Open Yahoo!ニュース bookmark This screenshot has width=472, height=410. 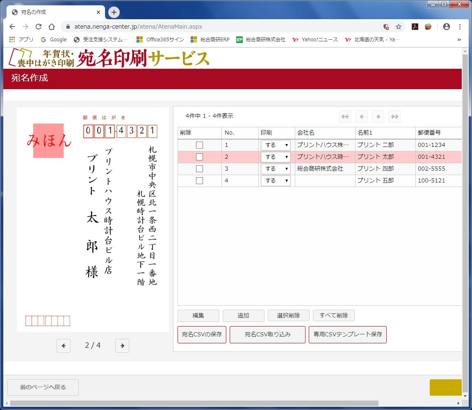click(315, 39)
